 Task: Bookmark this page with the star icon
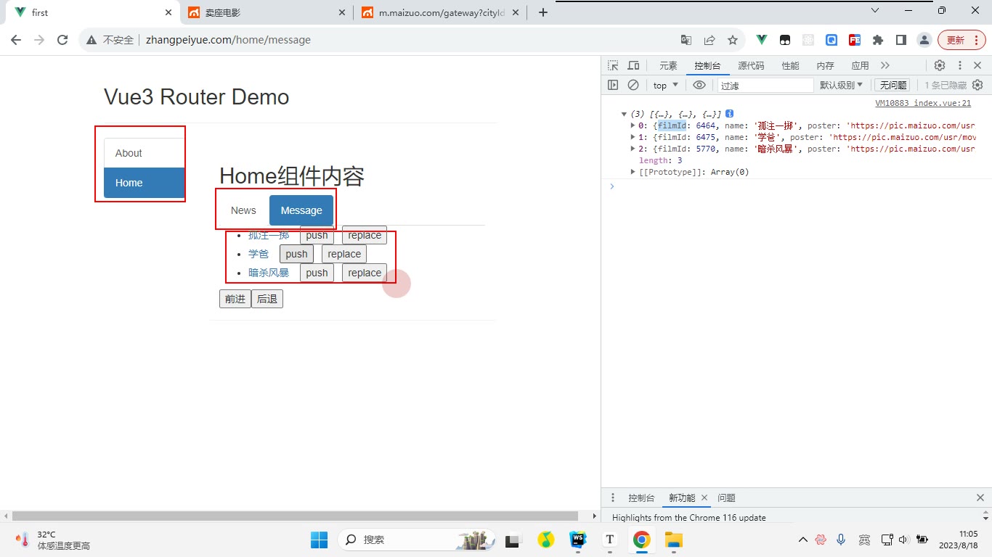click(733, 40)
